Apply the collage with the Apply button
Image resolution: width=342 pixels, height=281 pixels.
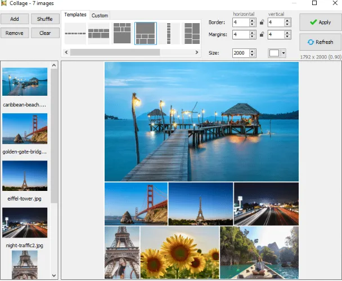[x=320, y=22]
